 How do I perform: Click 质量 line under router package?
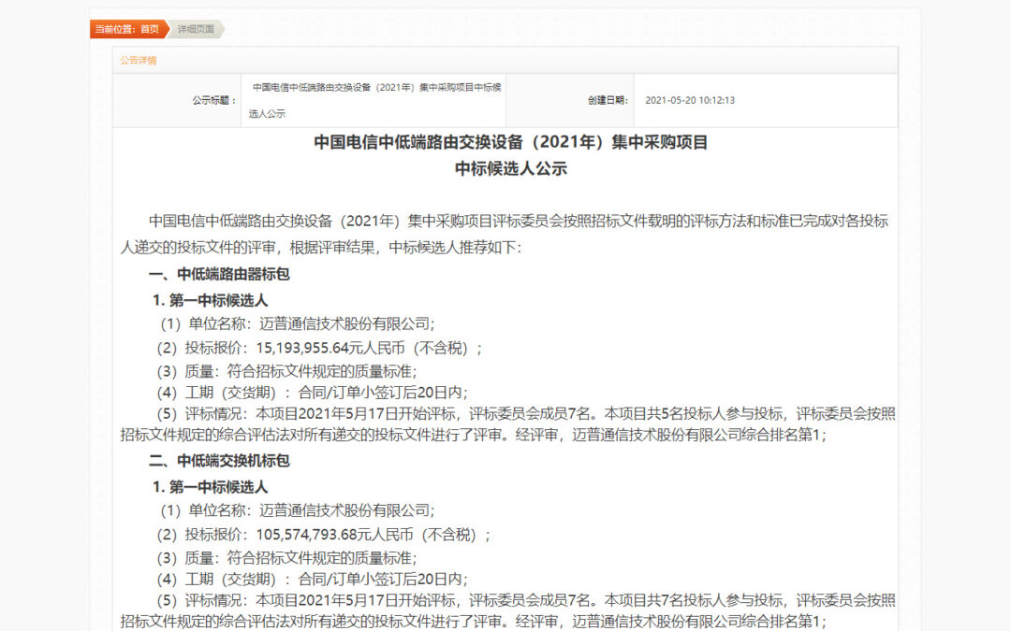[287, 371]
